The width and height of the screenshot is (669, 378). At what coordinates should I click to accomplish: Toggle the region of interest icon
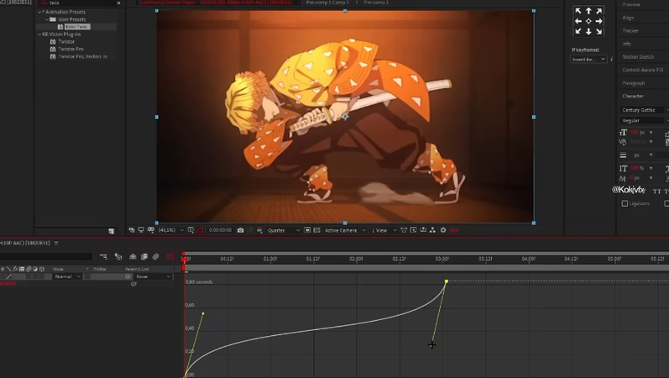pyautogui.click(x=307, y=230)
